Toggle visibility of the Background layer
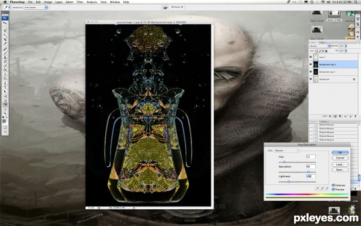 [x=310, y=79]
